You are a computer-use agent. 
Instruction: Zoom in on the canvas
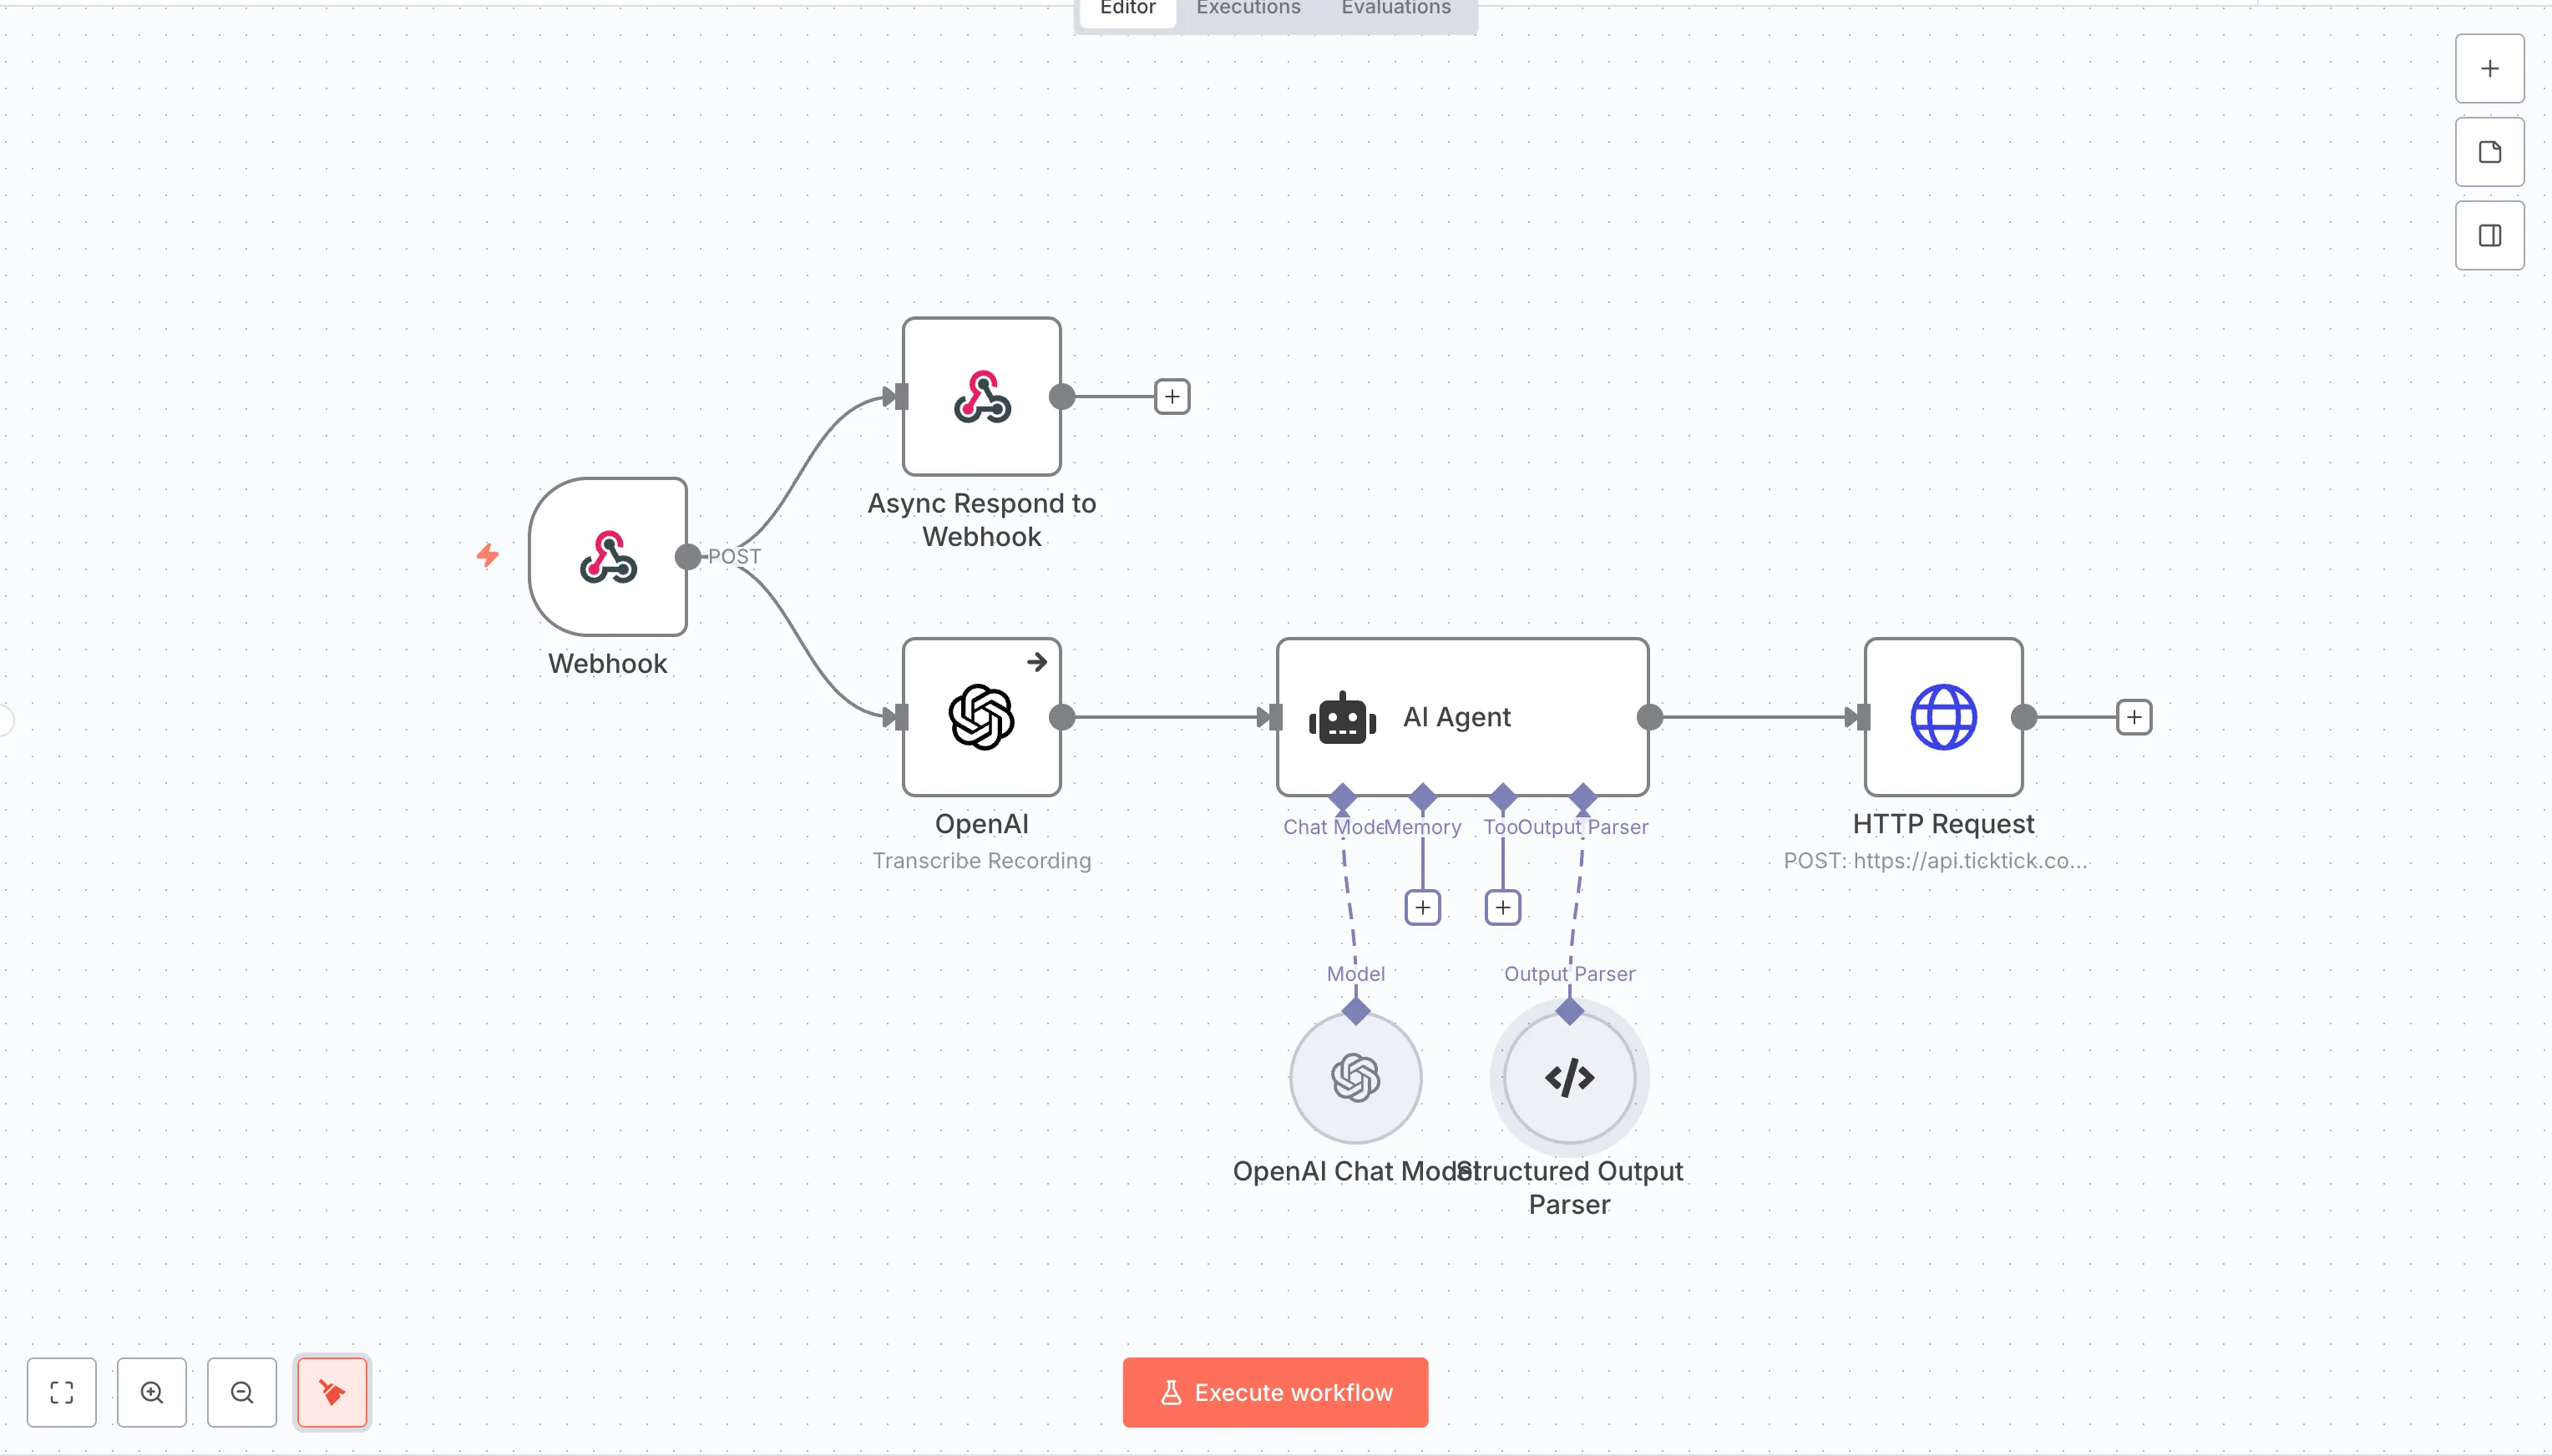pos(152,1392)
